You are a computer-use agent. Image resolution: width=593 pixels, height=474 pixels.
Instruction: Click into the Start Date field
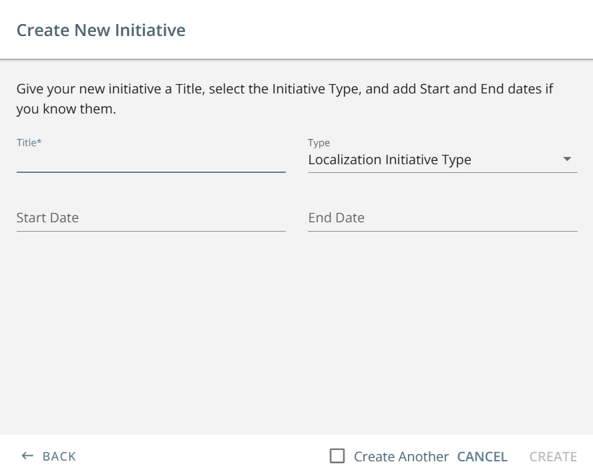tap(151, 218)
